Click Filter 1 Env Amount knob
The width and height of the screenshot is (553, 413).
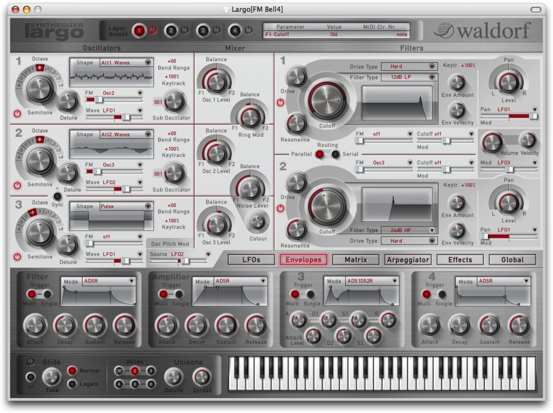[457, 82]
